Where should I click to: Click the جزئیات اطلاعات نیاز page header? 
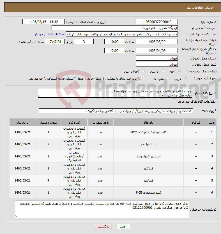coord(200,8)
